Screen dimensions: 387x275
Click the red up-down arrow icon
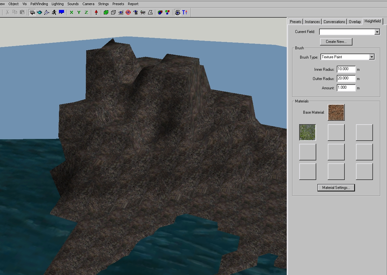click(x=96, y=12)
